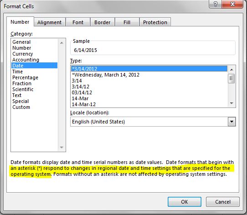Click the Category list scroll up arrow

[62, 43]
